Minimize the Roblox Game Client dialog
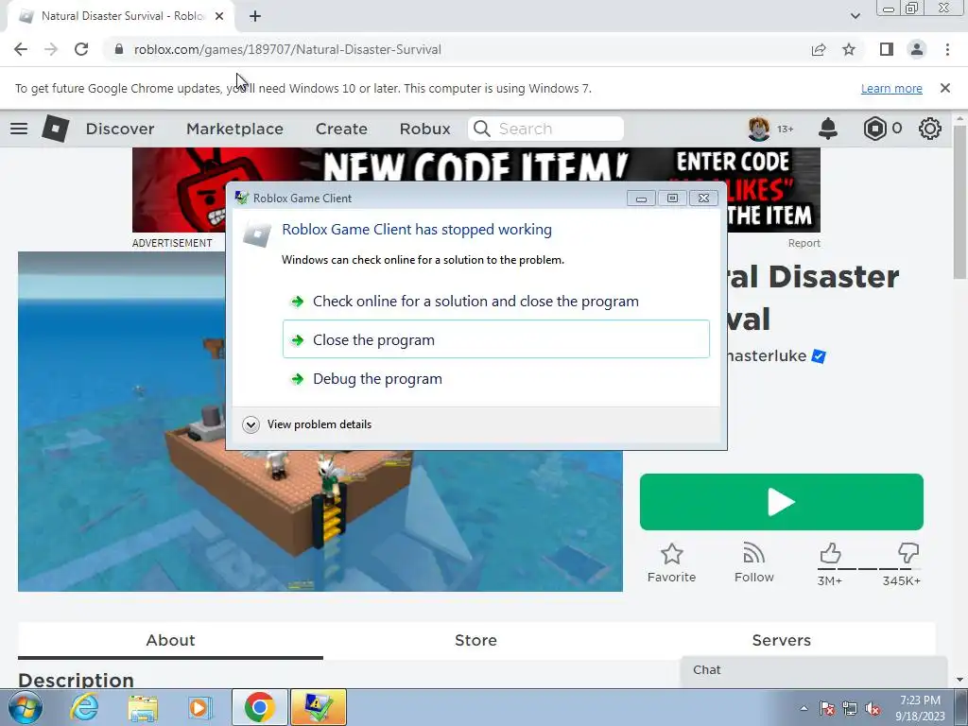Image resolution: width=968 pixels, height=726 pixels. pyautogui.click(x=642, y=199)
